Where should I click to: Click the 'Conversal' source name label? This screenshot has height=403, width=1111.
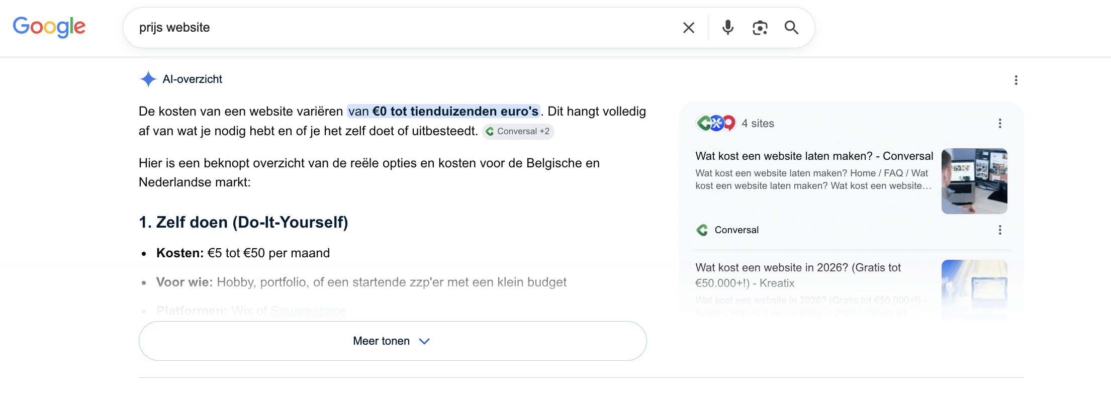pos(736,230)
